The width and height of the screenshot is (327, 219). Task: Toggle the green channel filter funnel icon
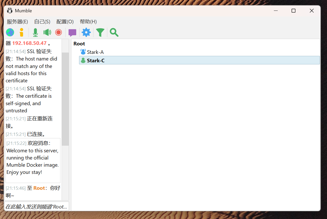click(x=100, y=33)
